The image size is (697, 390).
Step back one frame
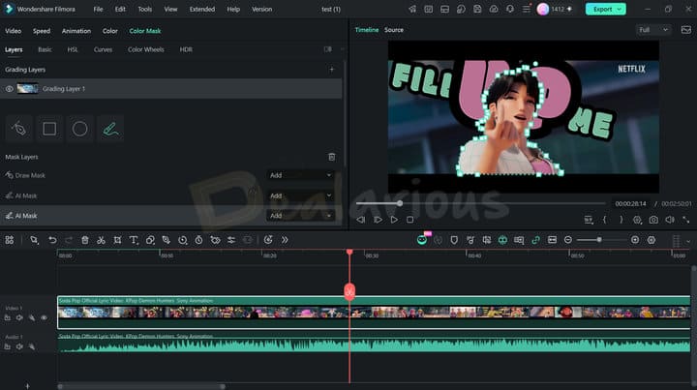point(360,220)
